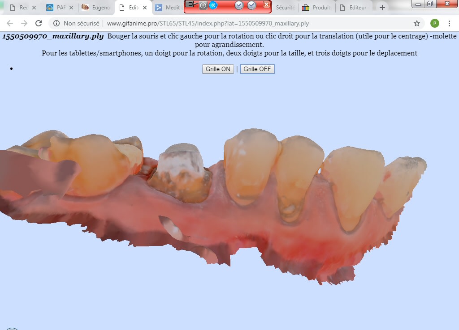Image resolution: width=459 pixels, height=330 pixels.
Task: Open the green profile avatar
Action: click(434, 23)
